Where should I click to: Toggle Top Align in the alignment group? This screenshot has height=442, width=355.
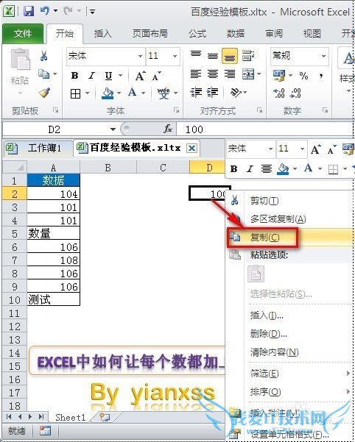click(196, 55)
